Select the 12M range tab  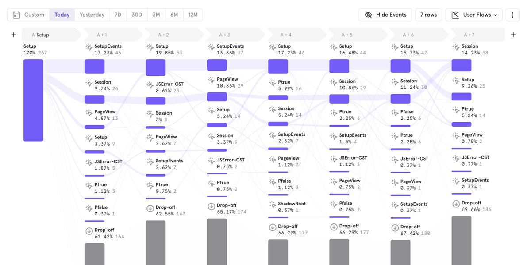tap(193, 15)
